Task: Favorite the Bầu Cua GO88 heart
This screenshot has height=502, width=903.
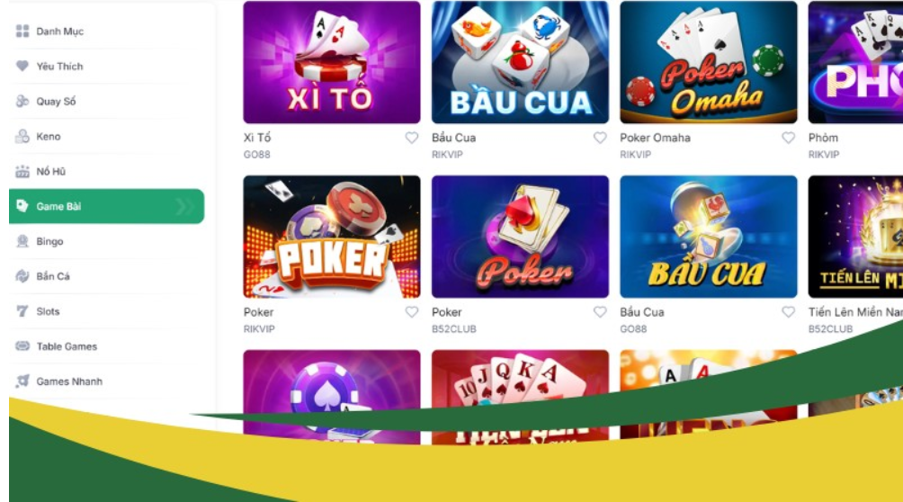Action: (789, 312)
